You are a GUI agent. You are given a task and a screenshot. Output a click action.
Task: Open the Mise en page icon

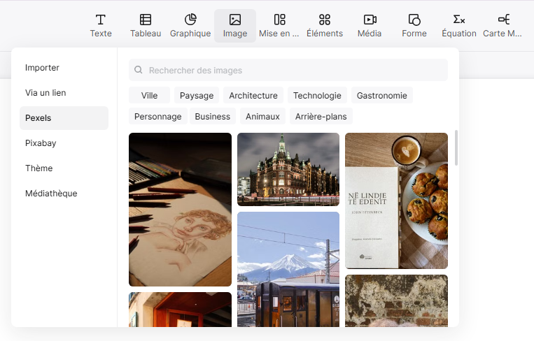coord(280,20)
